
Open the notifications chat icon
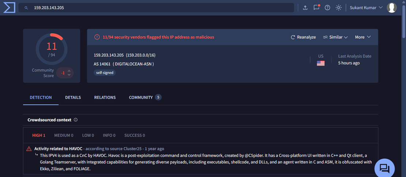pyautogui.click(x=316, y=8)
